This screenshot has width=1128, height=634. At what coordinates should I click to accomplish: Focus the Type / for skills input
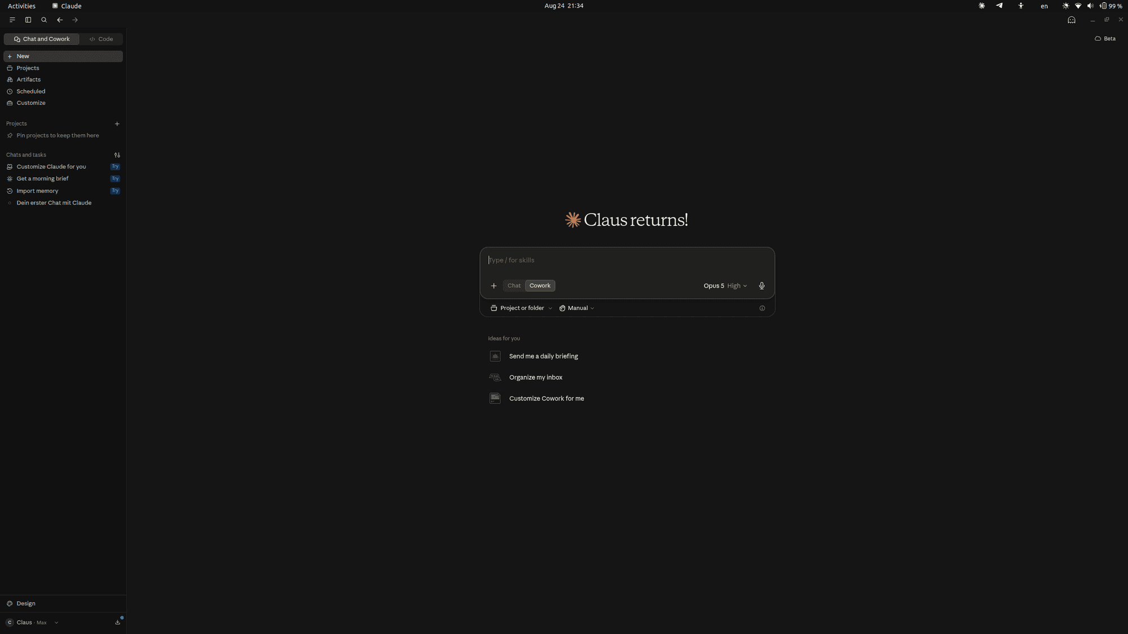(x=627, y=260)
